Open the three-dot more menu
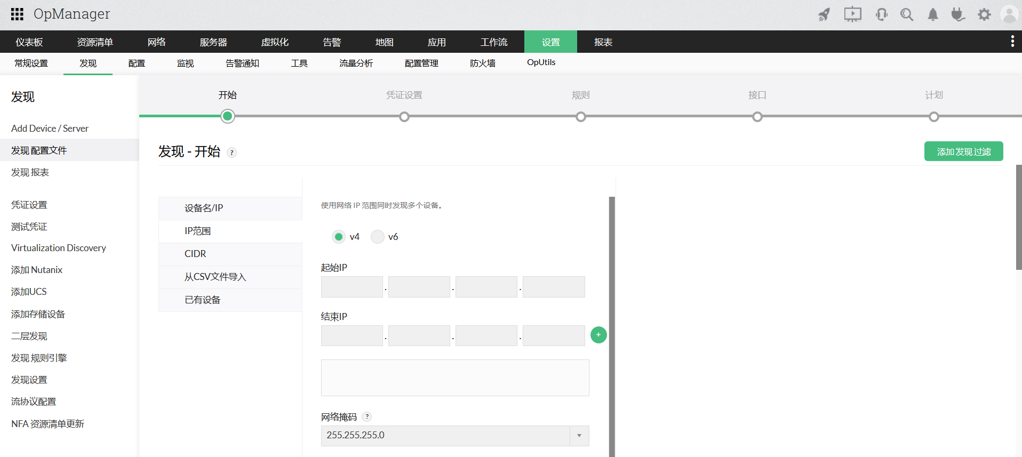Viewport: 1022px width, 457px height. tap(1012, 42)
